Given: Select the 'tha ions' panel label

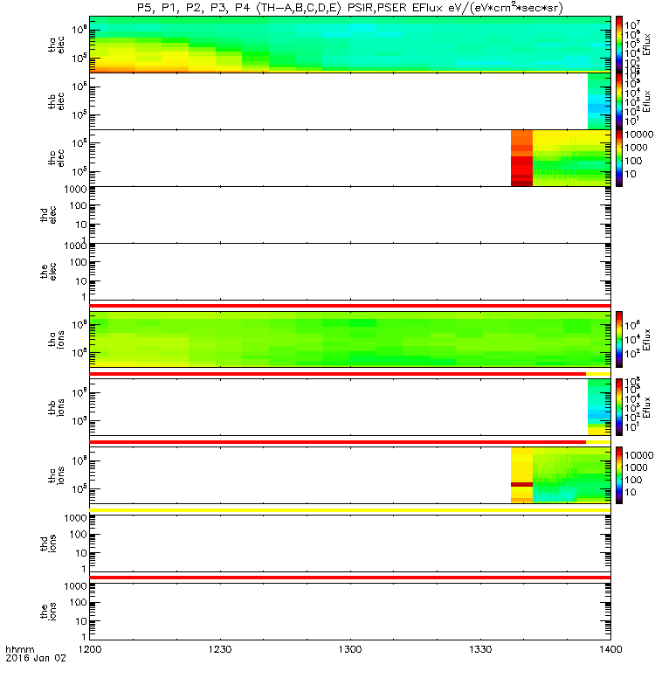Looking at the screenshot, I should (57, 340).
